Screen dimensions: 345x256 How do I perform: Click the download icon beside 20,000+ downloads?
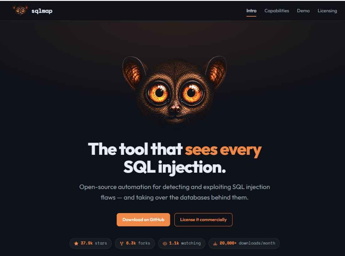pos(215,243)
